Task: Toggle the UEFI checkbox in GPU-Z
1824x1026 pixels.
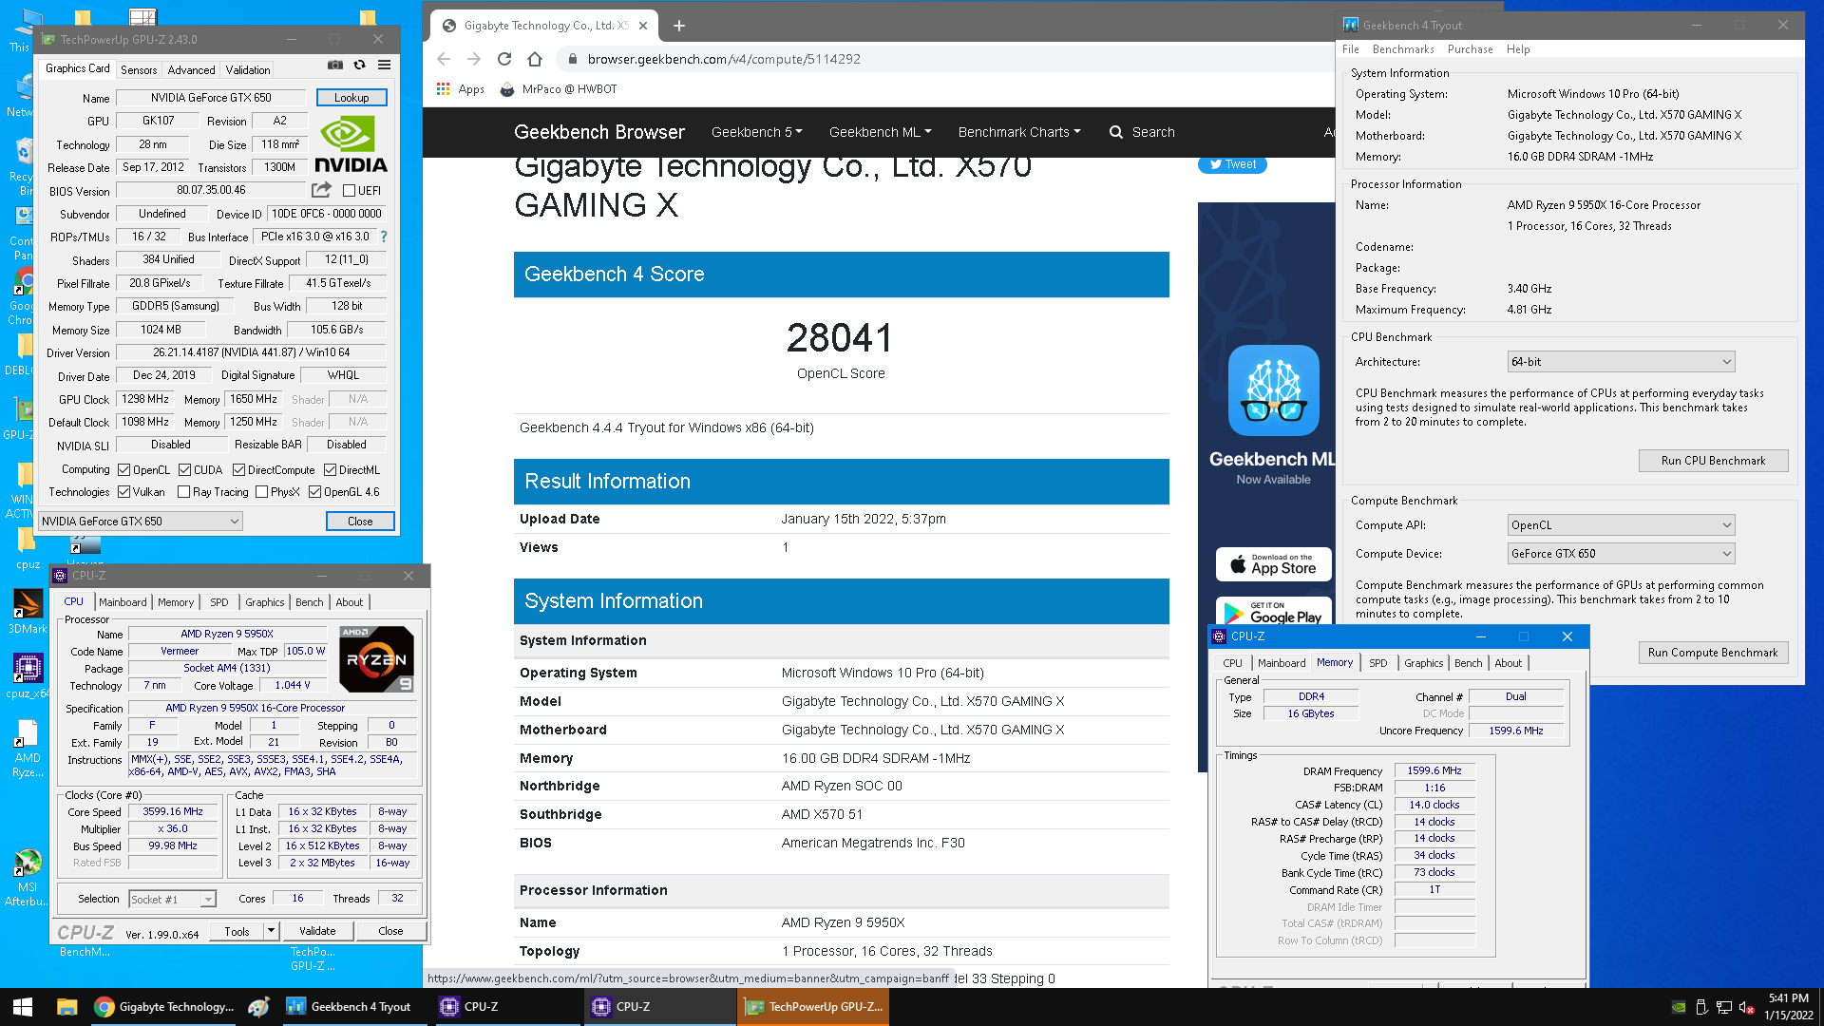Action: point(349,191)
